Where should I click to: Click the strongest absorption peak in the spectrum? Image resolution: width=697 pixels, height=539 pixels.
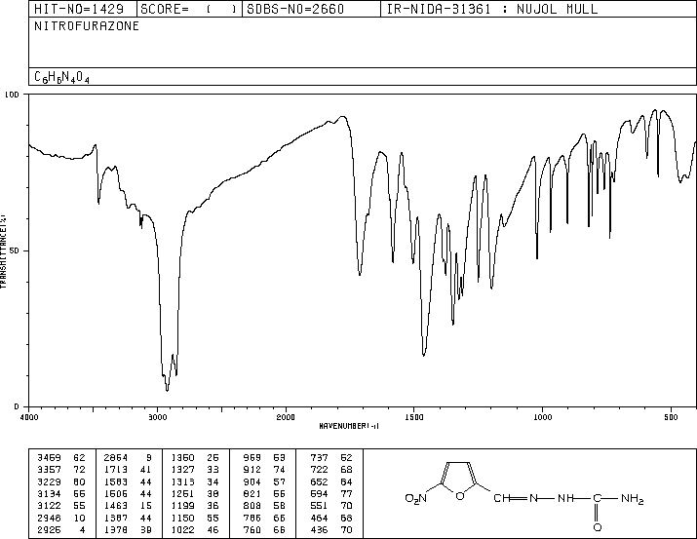tap(167, 390)
